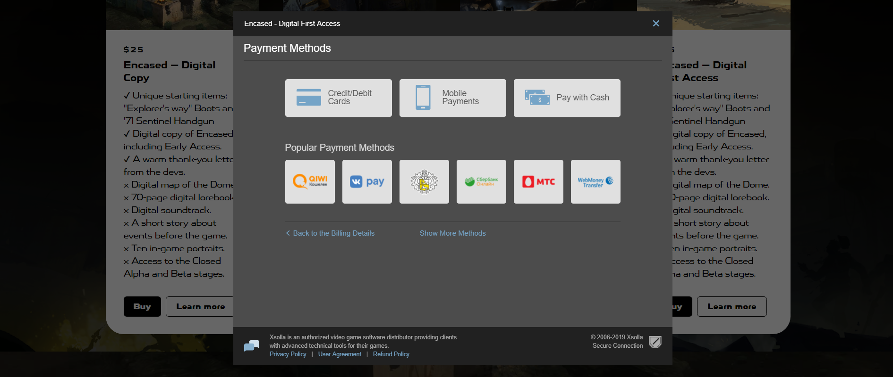
Task: Select Credit/Debit Cards payment method
Action: [x=338, y=98]
